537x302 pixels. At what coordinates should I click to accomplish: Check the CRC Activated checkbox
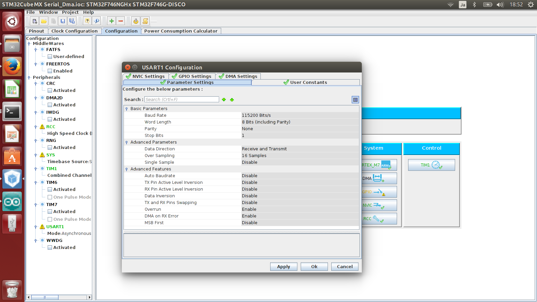[x=50, y=91]
